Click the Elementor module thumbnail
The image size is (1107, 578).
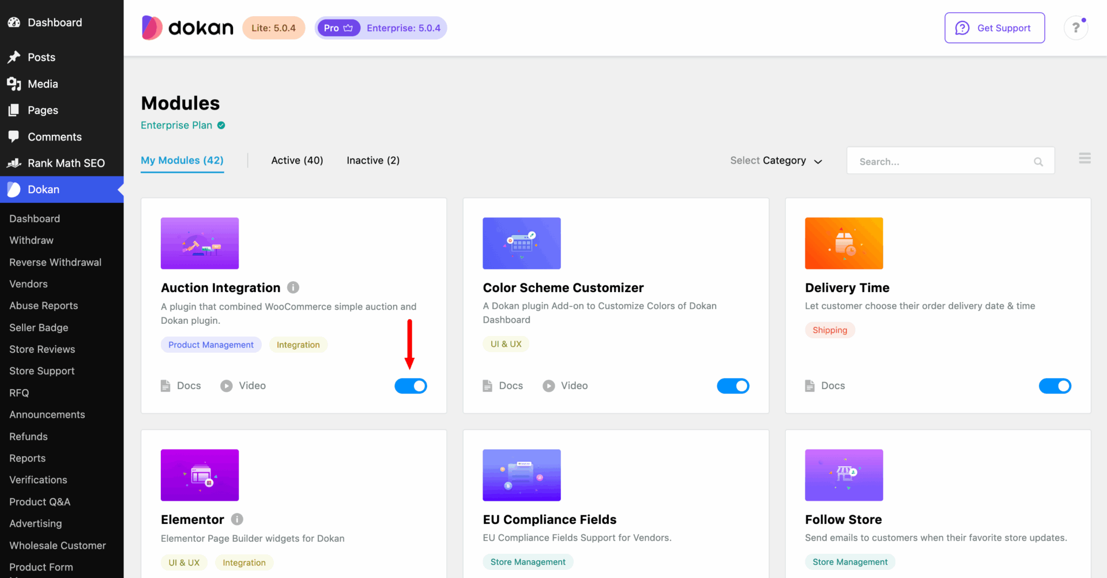pyautogui.click(x=199, y=475)
